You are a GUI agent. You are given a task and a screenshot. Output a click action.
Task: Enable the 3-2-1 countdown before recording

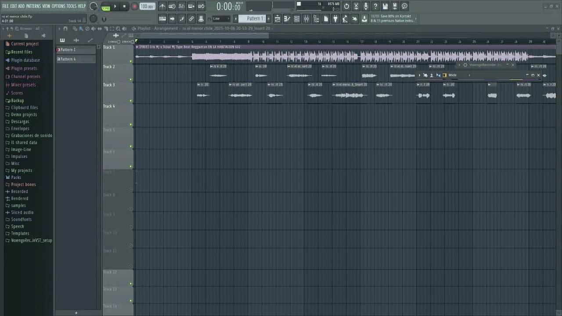click(182, 6)
